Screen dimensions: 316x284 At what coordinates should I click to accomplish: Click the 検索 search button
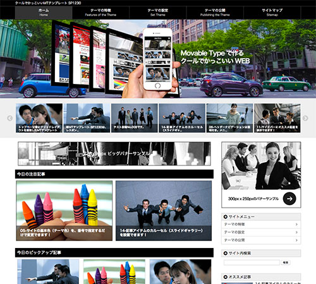point(286,263)
